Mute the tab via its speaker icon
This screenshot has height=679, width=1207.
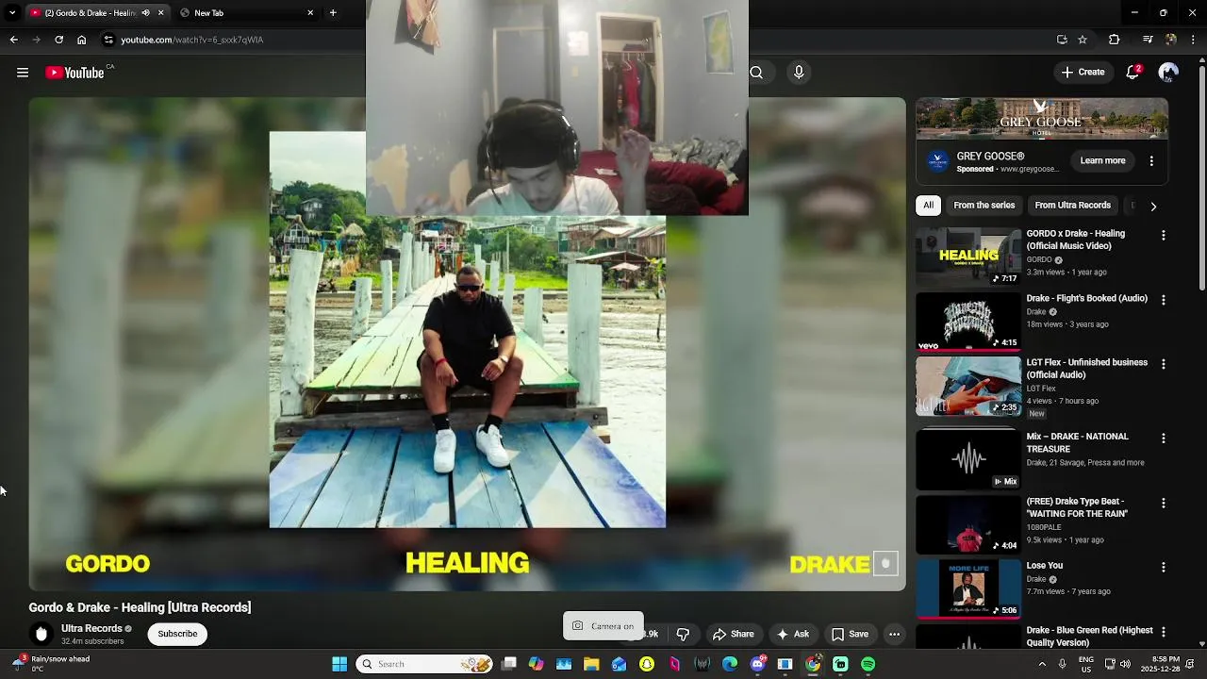point(145,13)
